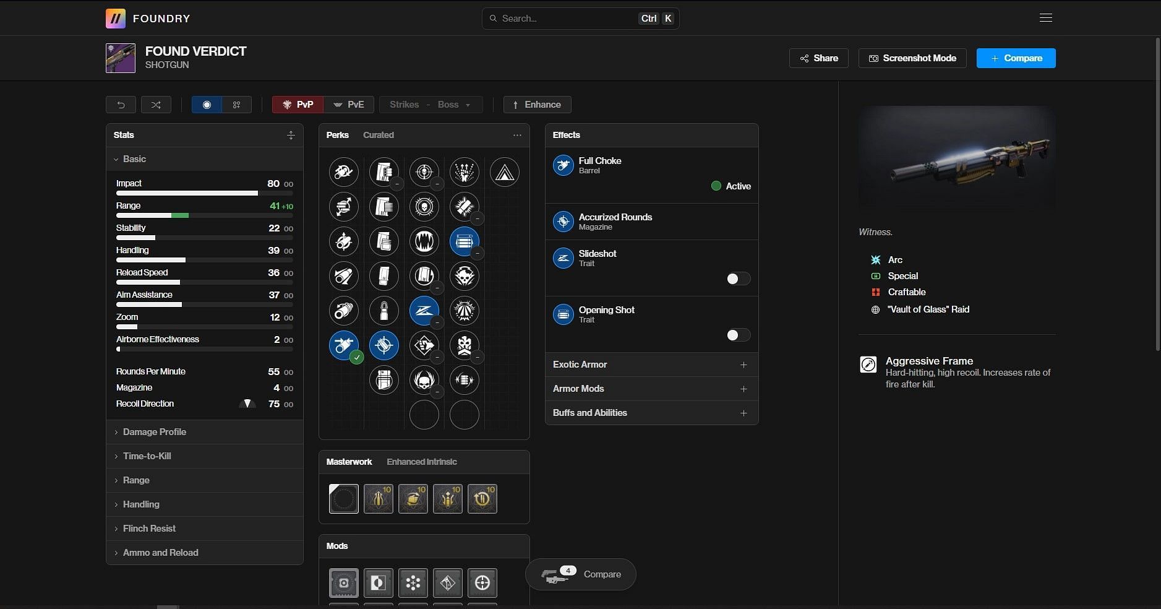1161x609 pixels.
Task: Expand the Exotic Armor plus button
Action: (x=743, y=365)
